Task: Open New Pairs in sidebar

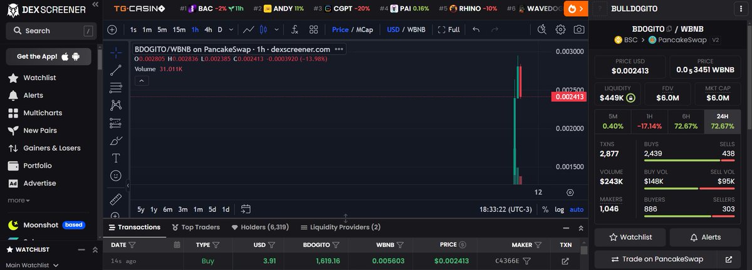Action: click(40, 131)
